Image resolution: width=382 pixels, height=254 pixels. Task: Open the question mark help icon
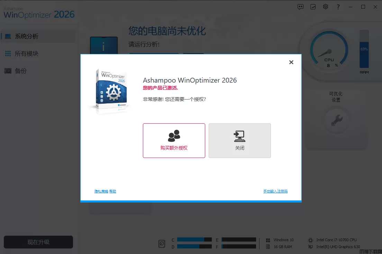point(338,7)
